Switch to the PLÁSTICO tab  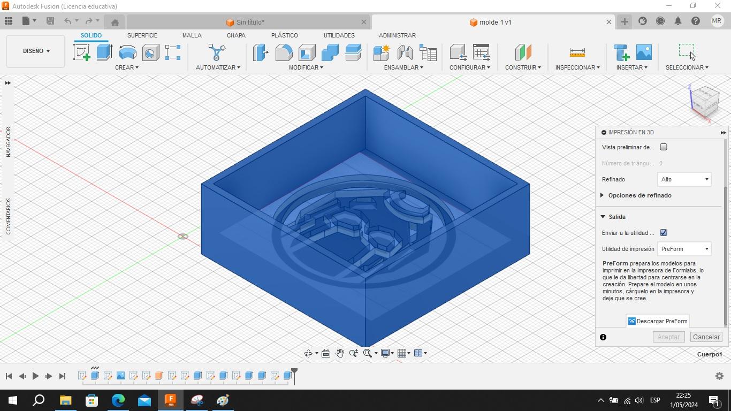pyautogui.click(x=285, y=35)
